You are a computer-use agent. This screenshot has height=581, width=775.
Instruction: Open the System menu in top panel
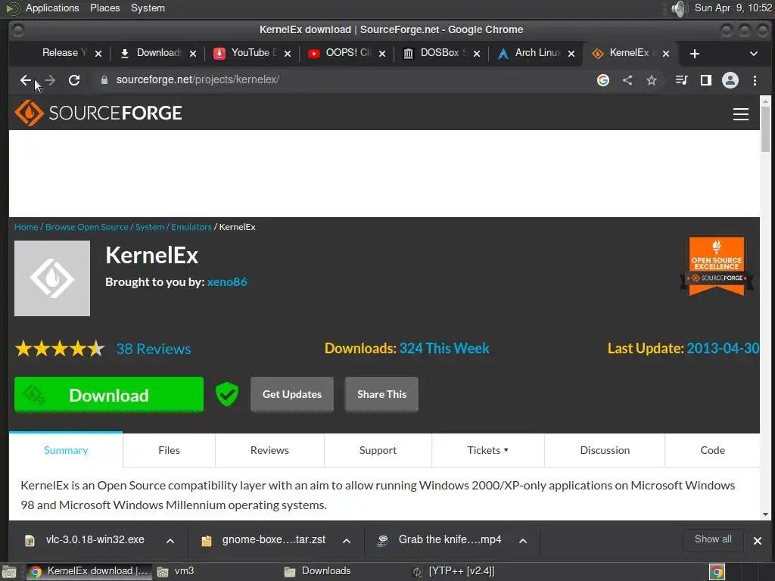[x=148, y=8]
